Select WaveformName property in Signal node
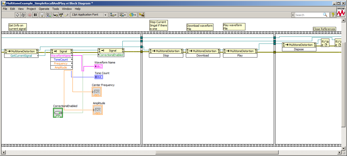The width and height of the screenshot is (347, 156). (x=61, y=56)
